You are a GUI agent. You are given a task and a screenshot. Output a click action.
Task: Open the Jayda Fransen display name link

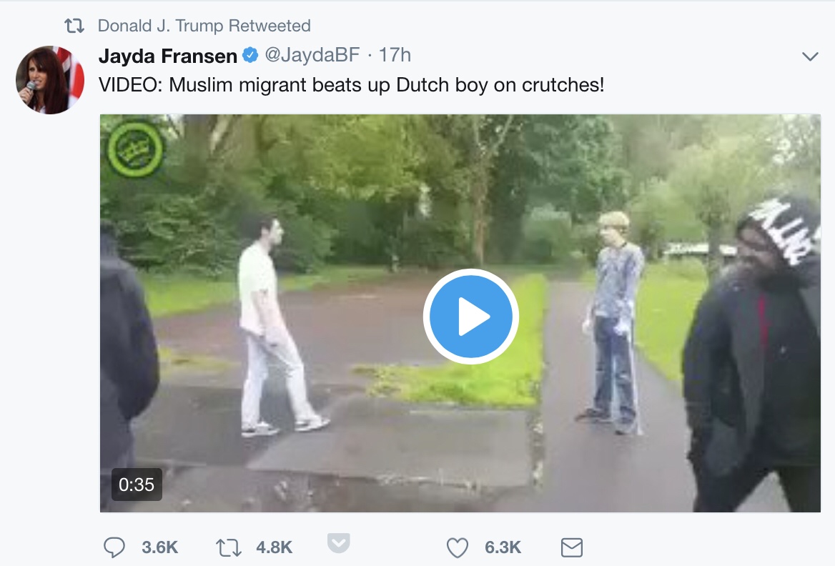tap(168, 56)
